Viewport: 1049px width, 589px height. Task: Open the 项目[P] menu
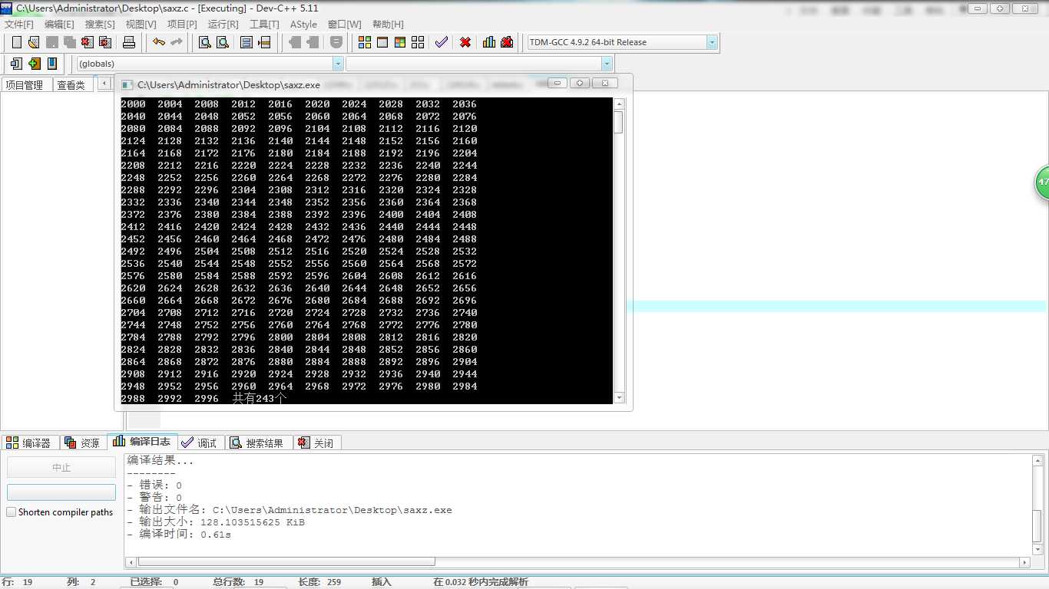pos(182,24)
